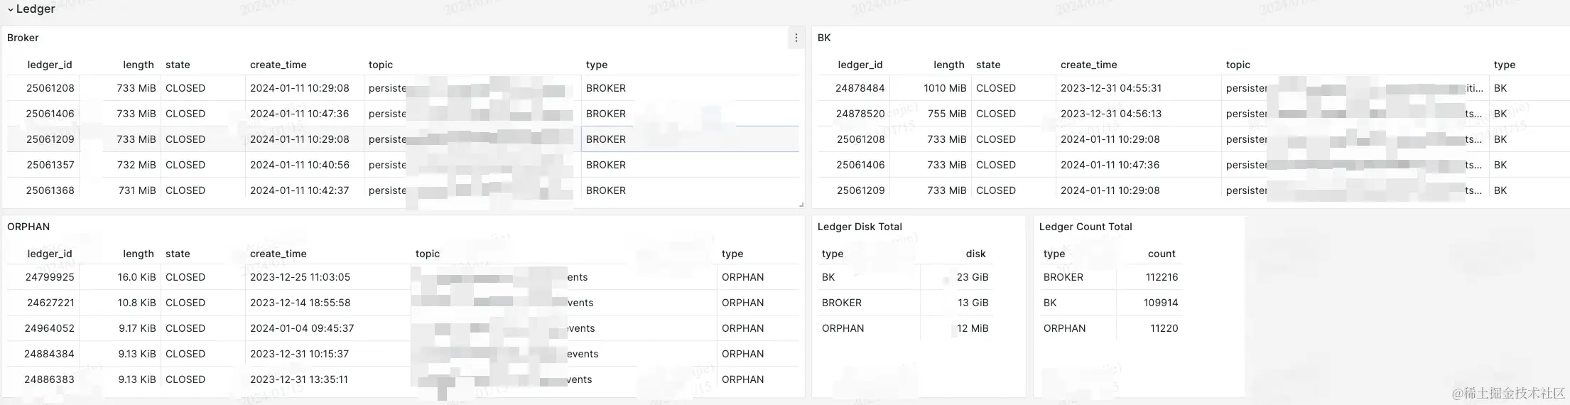Screen dimensions: 1570x405
Task: Select ledger 25061368 in Broker table
Action: (x=50, y=190)
